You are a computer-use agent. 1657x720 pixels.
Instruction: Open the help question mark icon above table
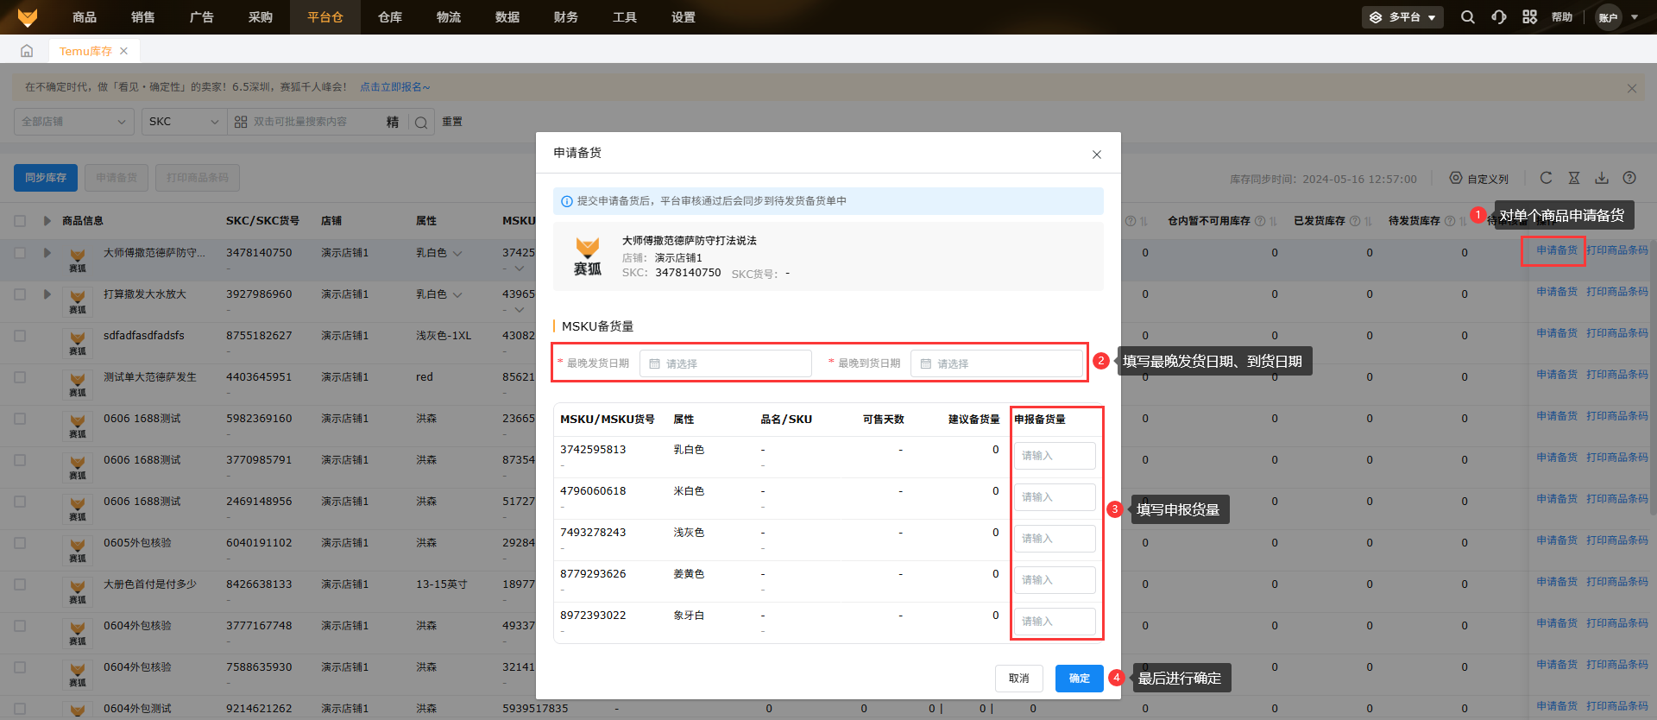click(1629, 178)
